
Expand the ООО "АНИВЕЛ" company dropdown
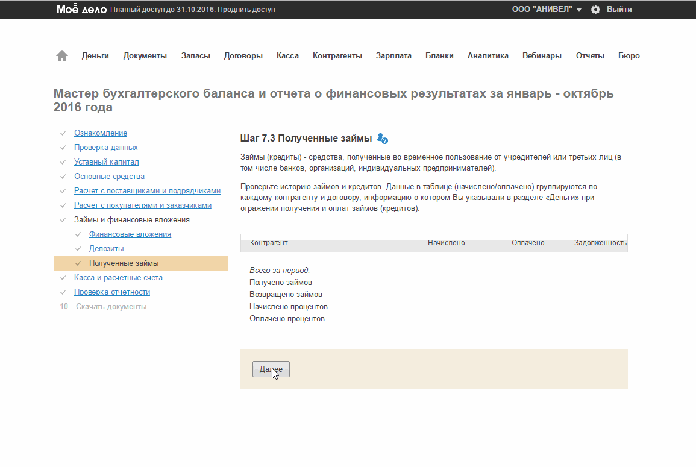point(547,10)
